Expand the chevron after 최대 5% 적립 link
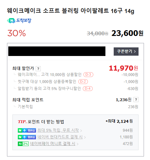Image resolution: width=150 pixels, height=160 pixels. pos(81,131)
